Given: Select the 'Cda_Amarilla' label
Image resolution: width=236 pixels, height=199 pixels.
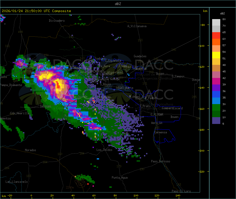Looking at the screenshot, I should click(x=20, y=113).
